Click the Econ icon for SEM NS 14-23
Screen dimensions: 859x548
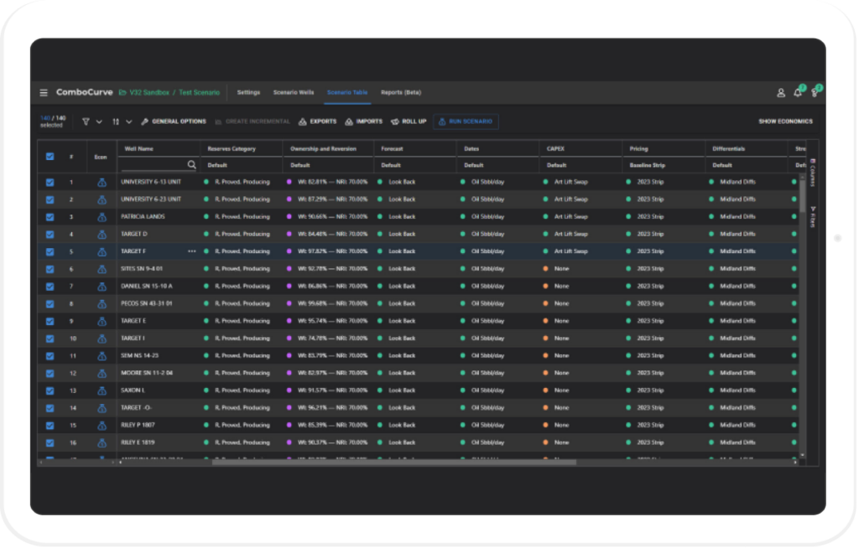point(102,356)
